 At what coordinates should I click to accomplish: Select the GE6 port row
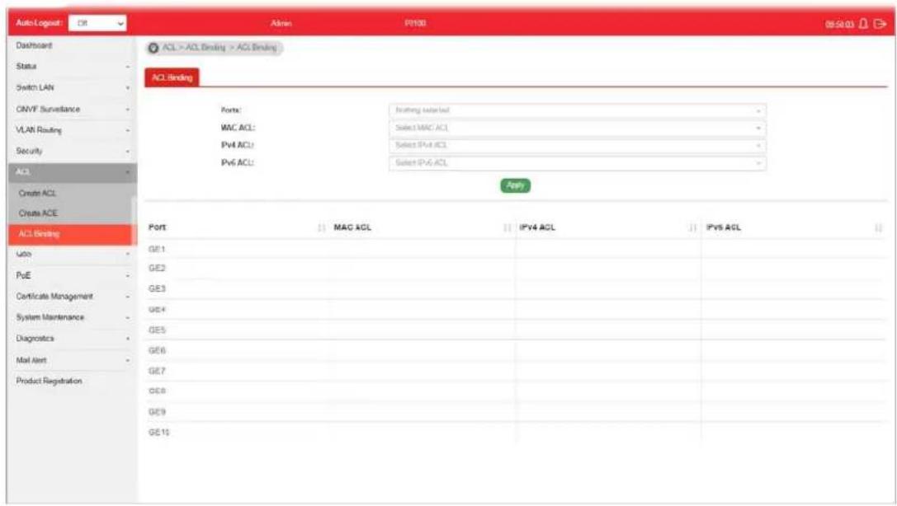click(x=515, y=351)
